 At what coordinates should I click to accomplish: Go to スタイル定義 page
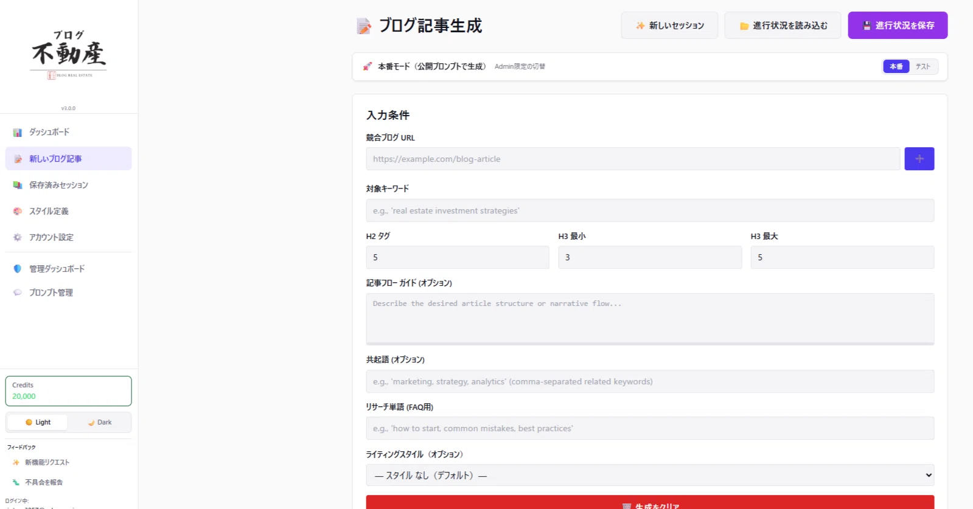click(68, 211)
